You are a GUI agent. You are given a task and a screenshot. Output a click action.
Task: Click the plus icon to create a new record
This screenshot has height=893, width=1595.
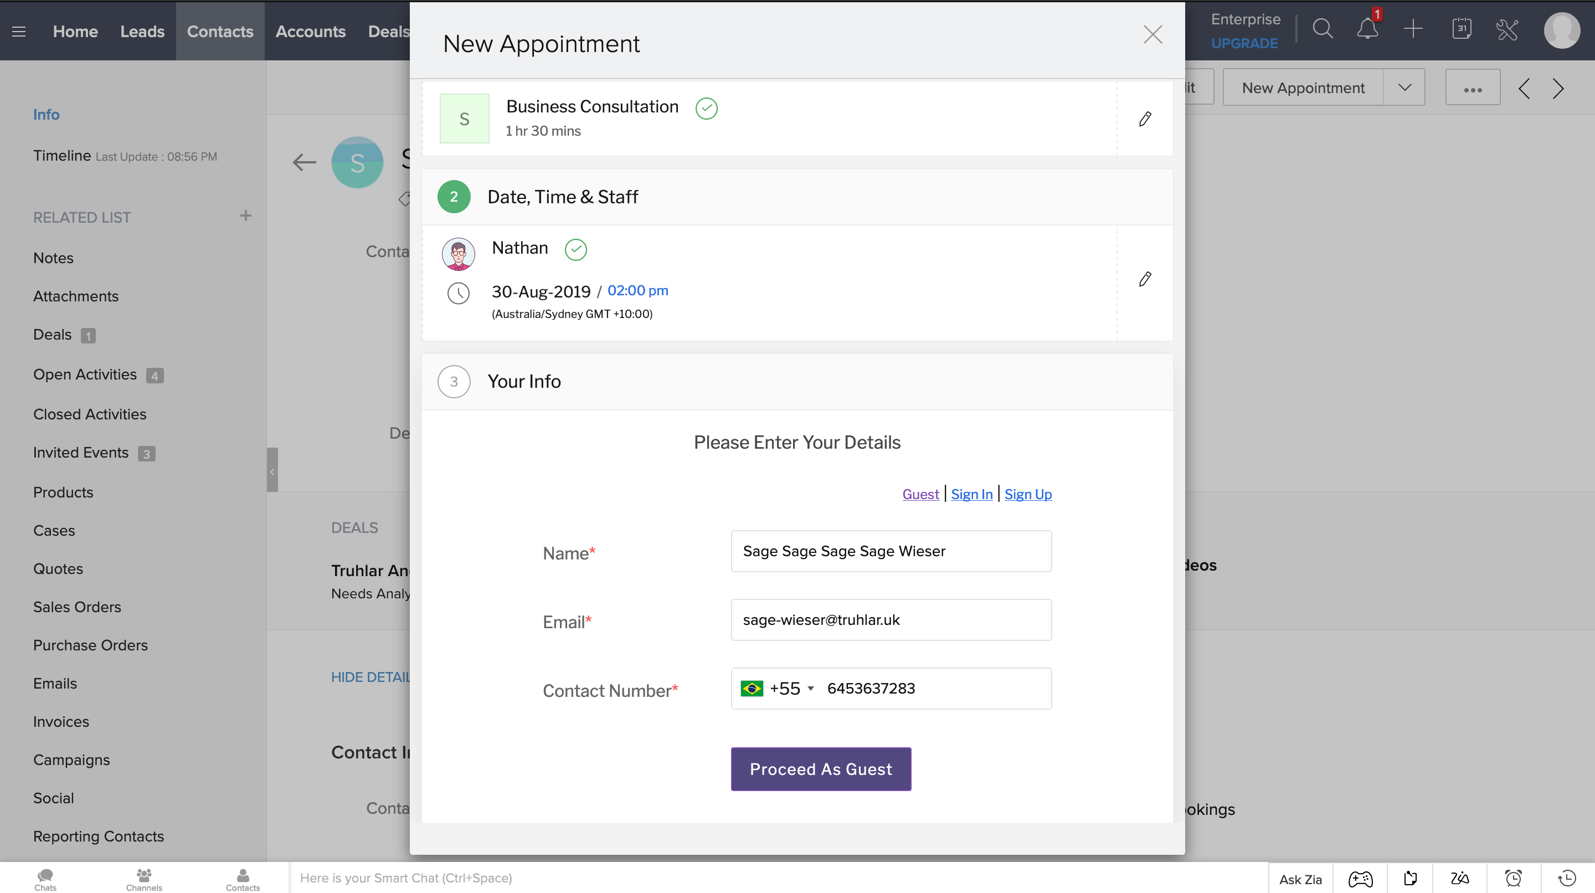1413,29
